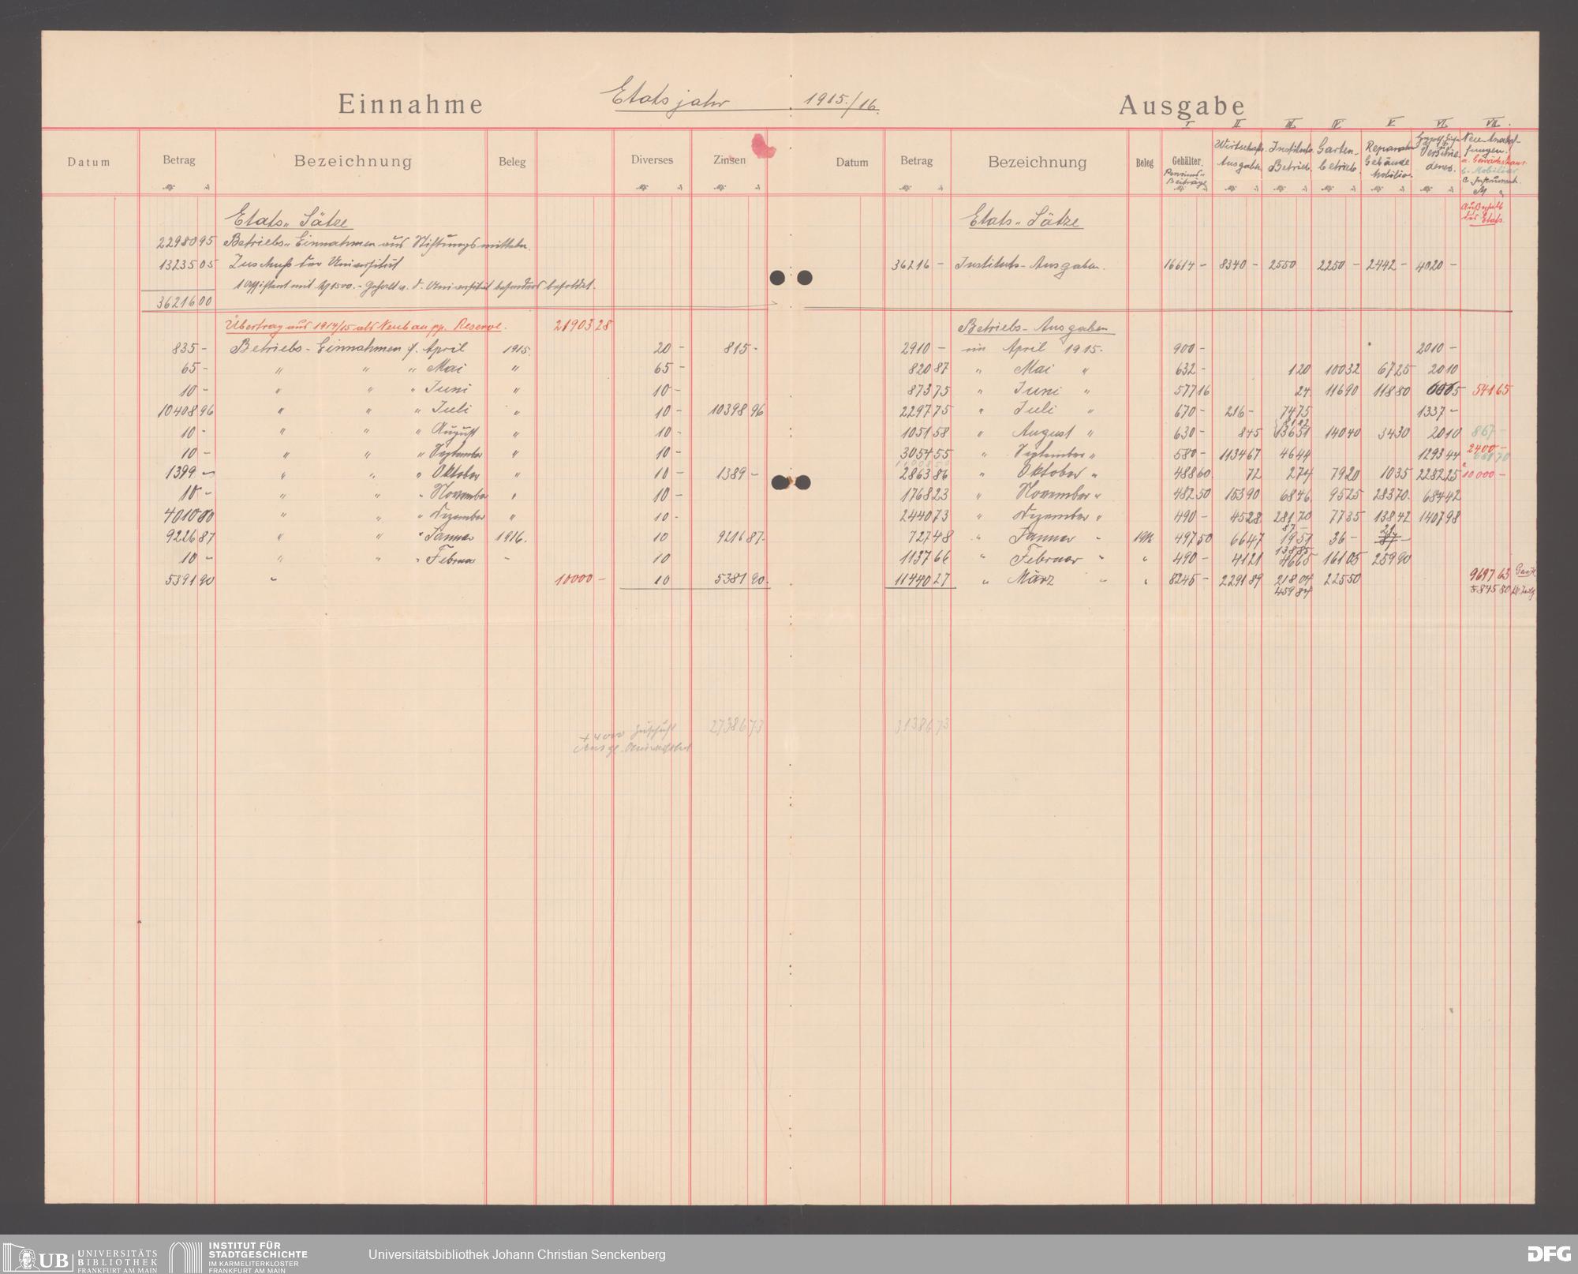Click the left Datum column header

[88, 162]
